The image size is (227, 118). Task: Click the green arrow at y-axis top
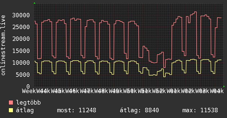34,3
